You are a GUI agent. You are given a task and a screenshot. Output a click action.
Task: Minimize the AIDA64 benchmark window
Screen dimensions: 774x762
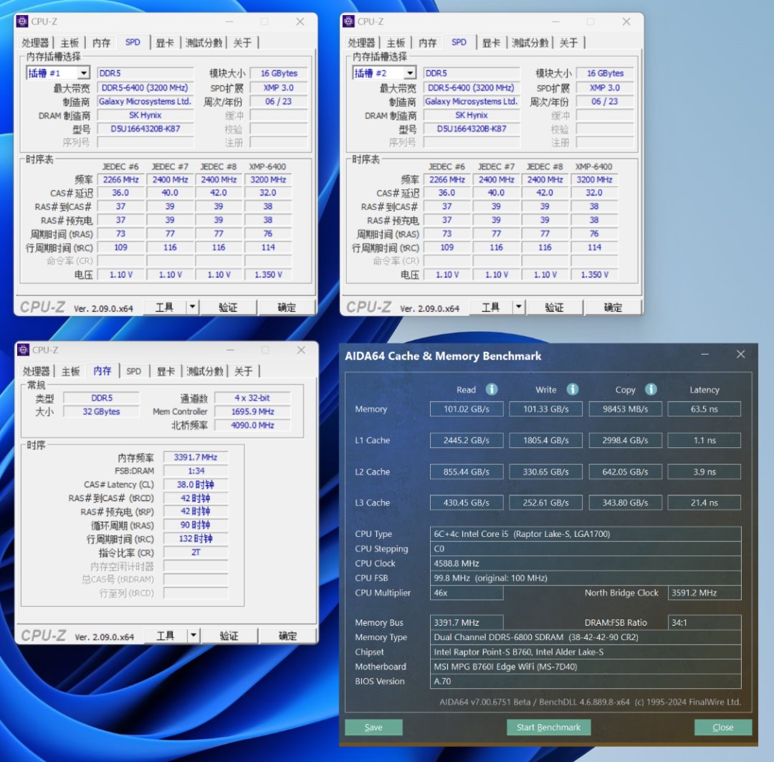(x=705, y=354)
